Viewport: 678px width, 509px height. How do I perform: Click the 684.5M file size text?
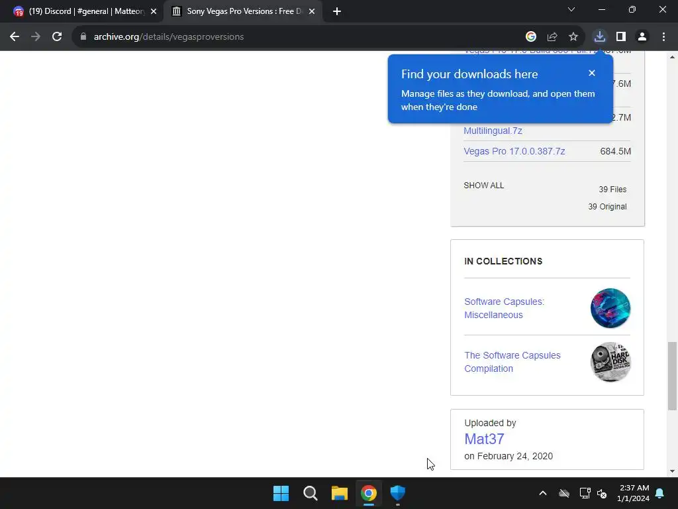615,151
